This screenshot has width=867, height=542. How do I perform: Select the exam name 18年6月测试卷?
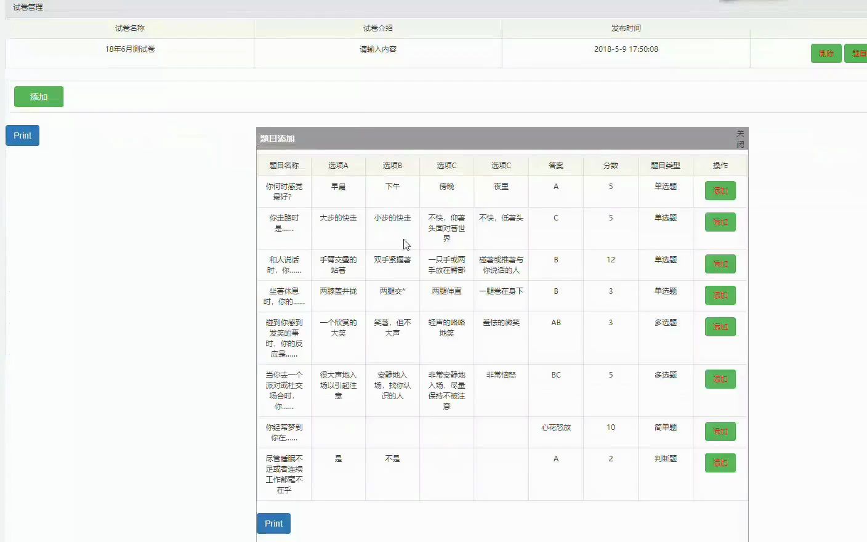[130, 49]
